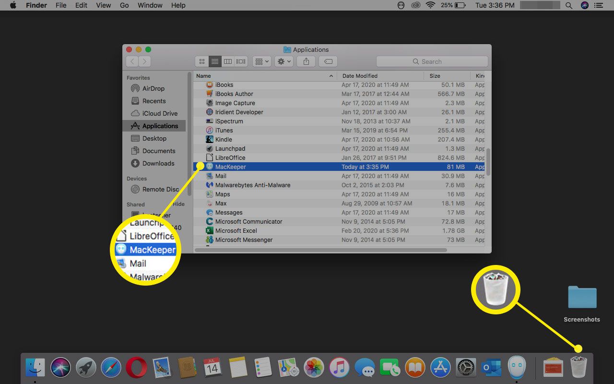Sort by the Size column header
This screenshot has height=384, width=614.
[x=447, y=76]
